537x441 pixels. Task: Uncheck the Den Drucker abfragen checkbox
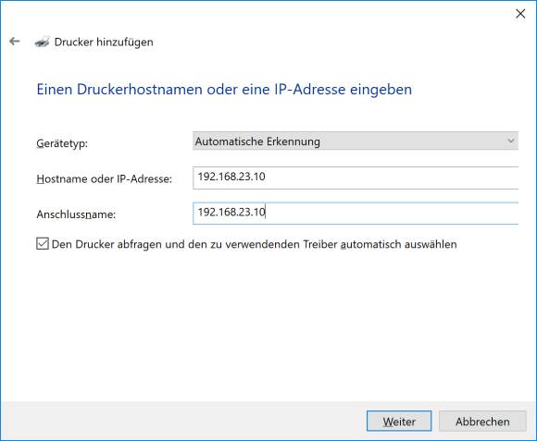43,244
